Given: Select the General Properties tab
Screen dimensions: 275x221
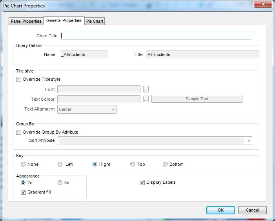Looking at the screenshot, I should pos(64,20).
